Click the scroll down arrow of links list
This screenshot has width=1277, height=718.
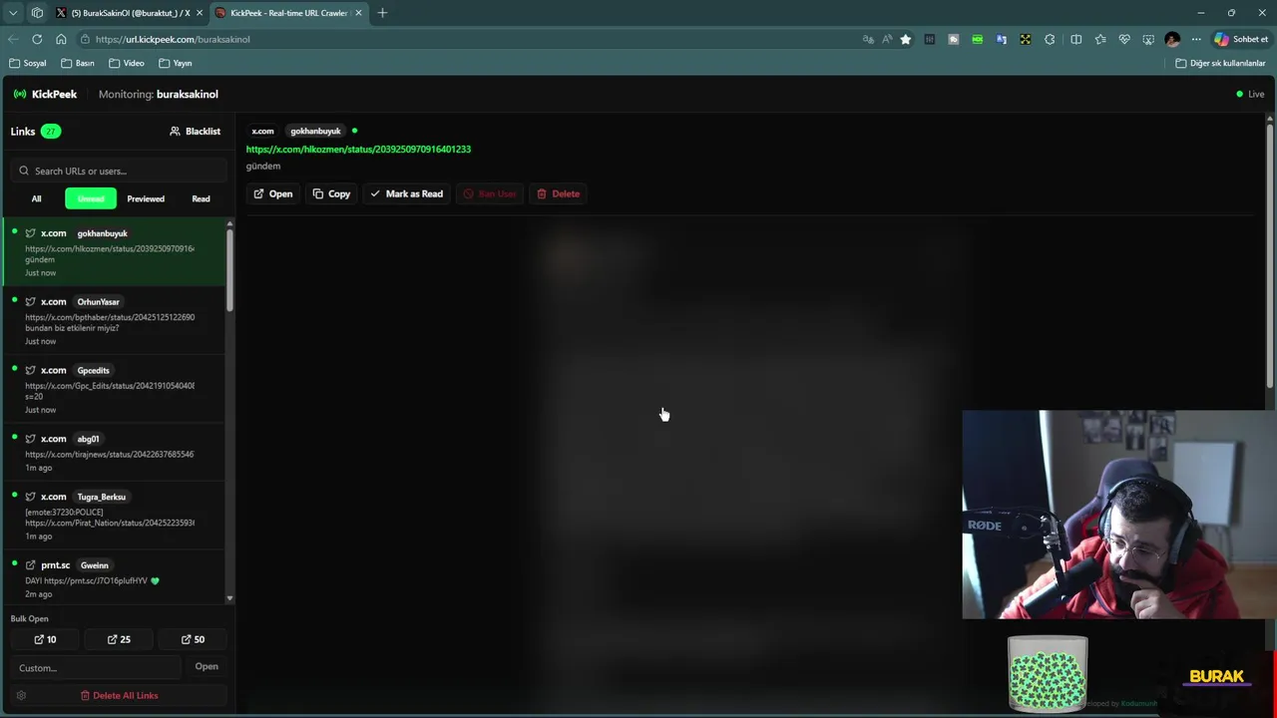click(x=230, y=598)
